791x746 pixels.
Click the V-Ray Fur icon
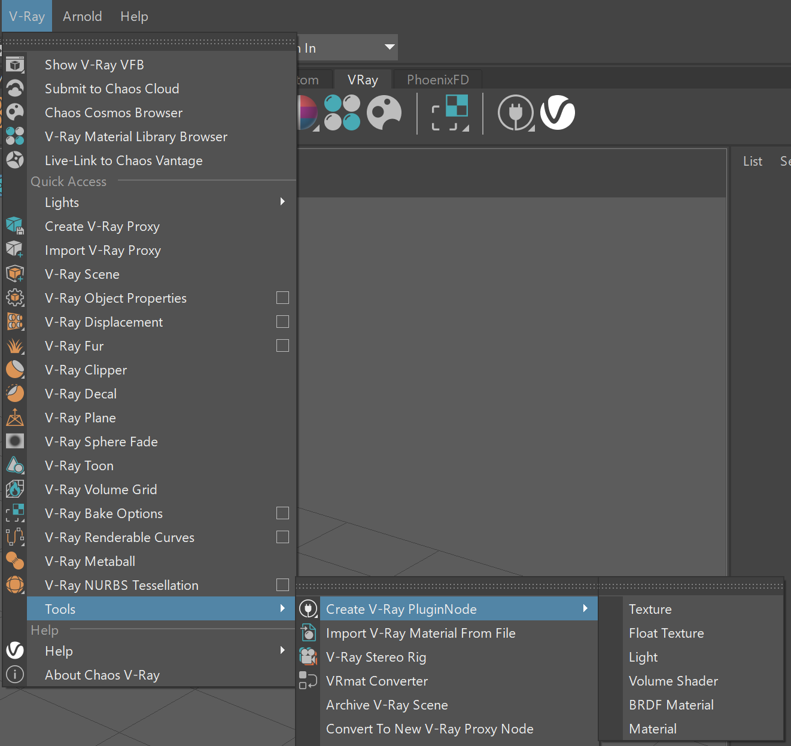tap(15, 346)
